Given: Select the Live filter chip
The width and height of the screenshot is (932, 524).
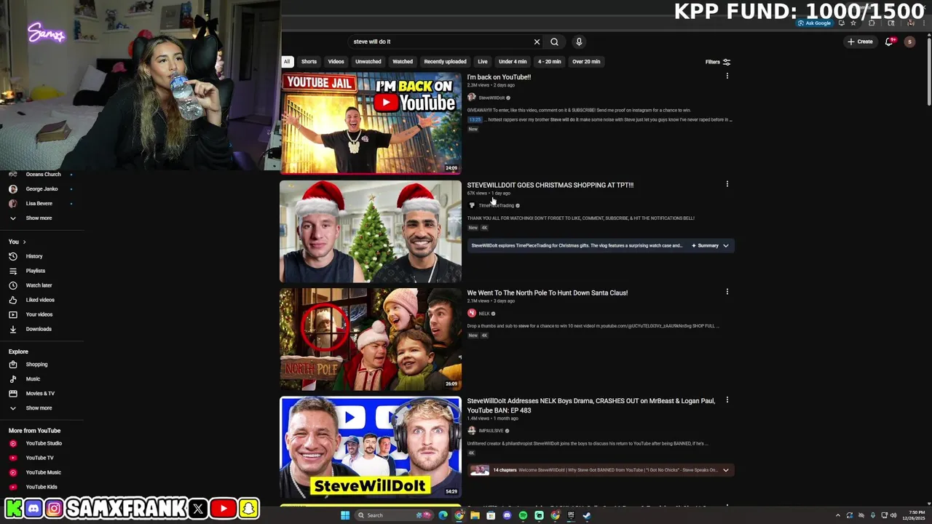Looking at the screenshot, I should [x=483, y=62].
